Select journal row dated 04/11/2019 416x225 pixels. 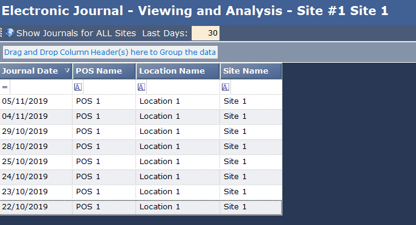(141, 116)
